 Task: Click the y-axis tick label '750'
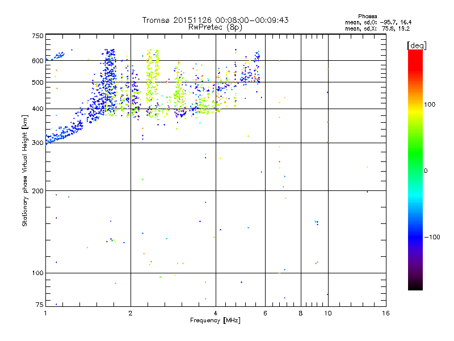[x=37, y=36]
